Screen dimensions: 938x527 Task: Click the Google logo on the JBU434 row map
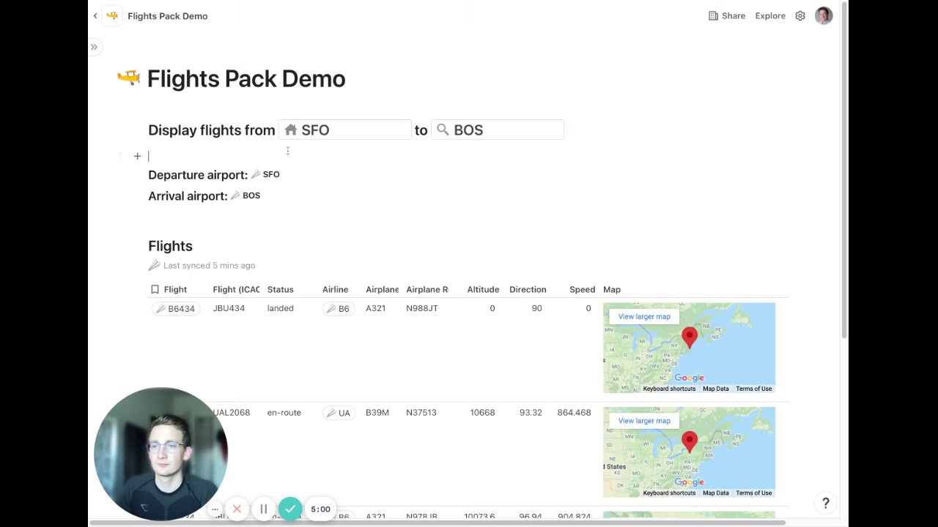pos(689,378)
